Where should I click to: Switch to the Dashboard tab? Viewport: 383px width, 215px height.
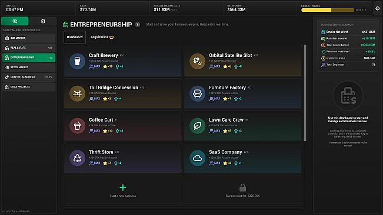[x=75, y=37]
